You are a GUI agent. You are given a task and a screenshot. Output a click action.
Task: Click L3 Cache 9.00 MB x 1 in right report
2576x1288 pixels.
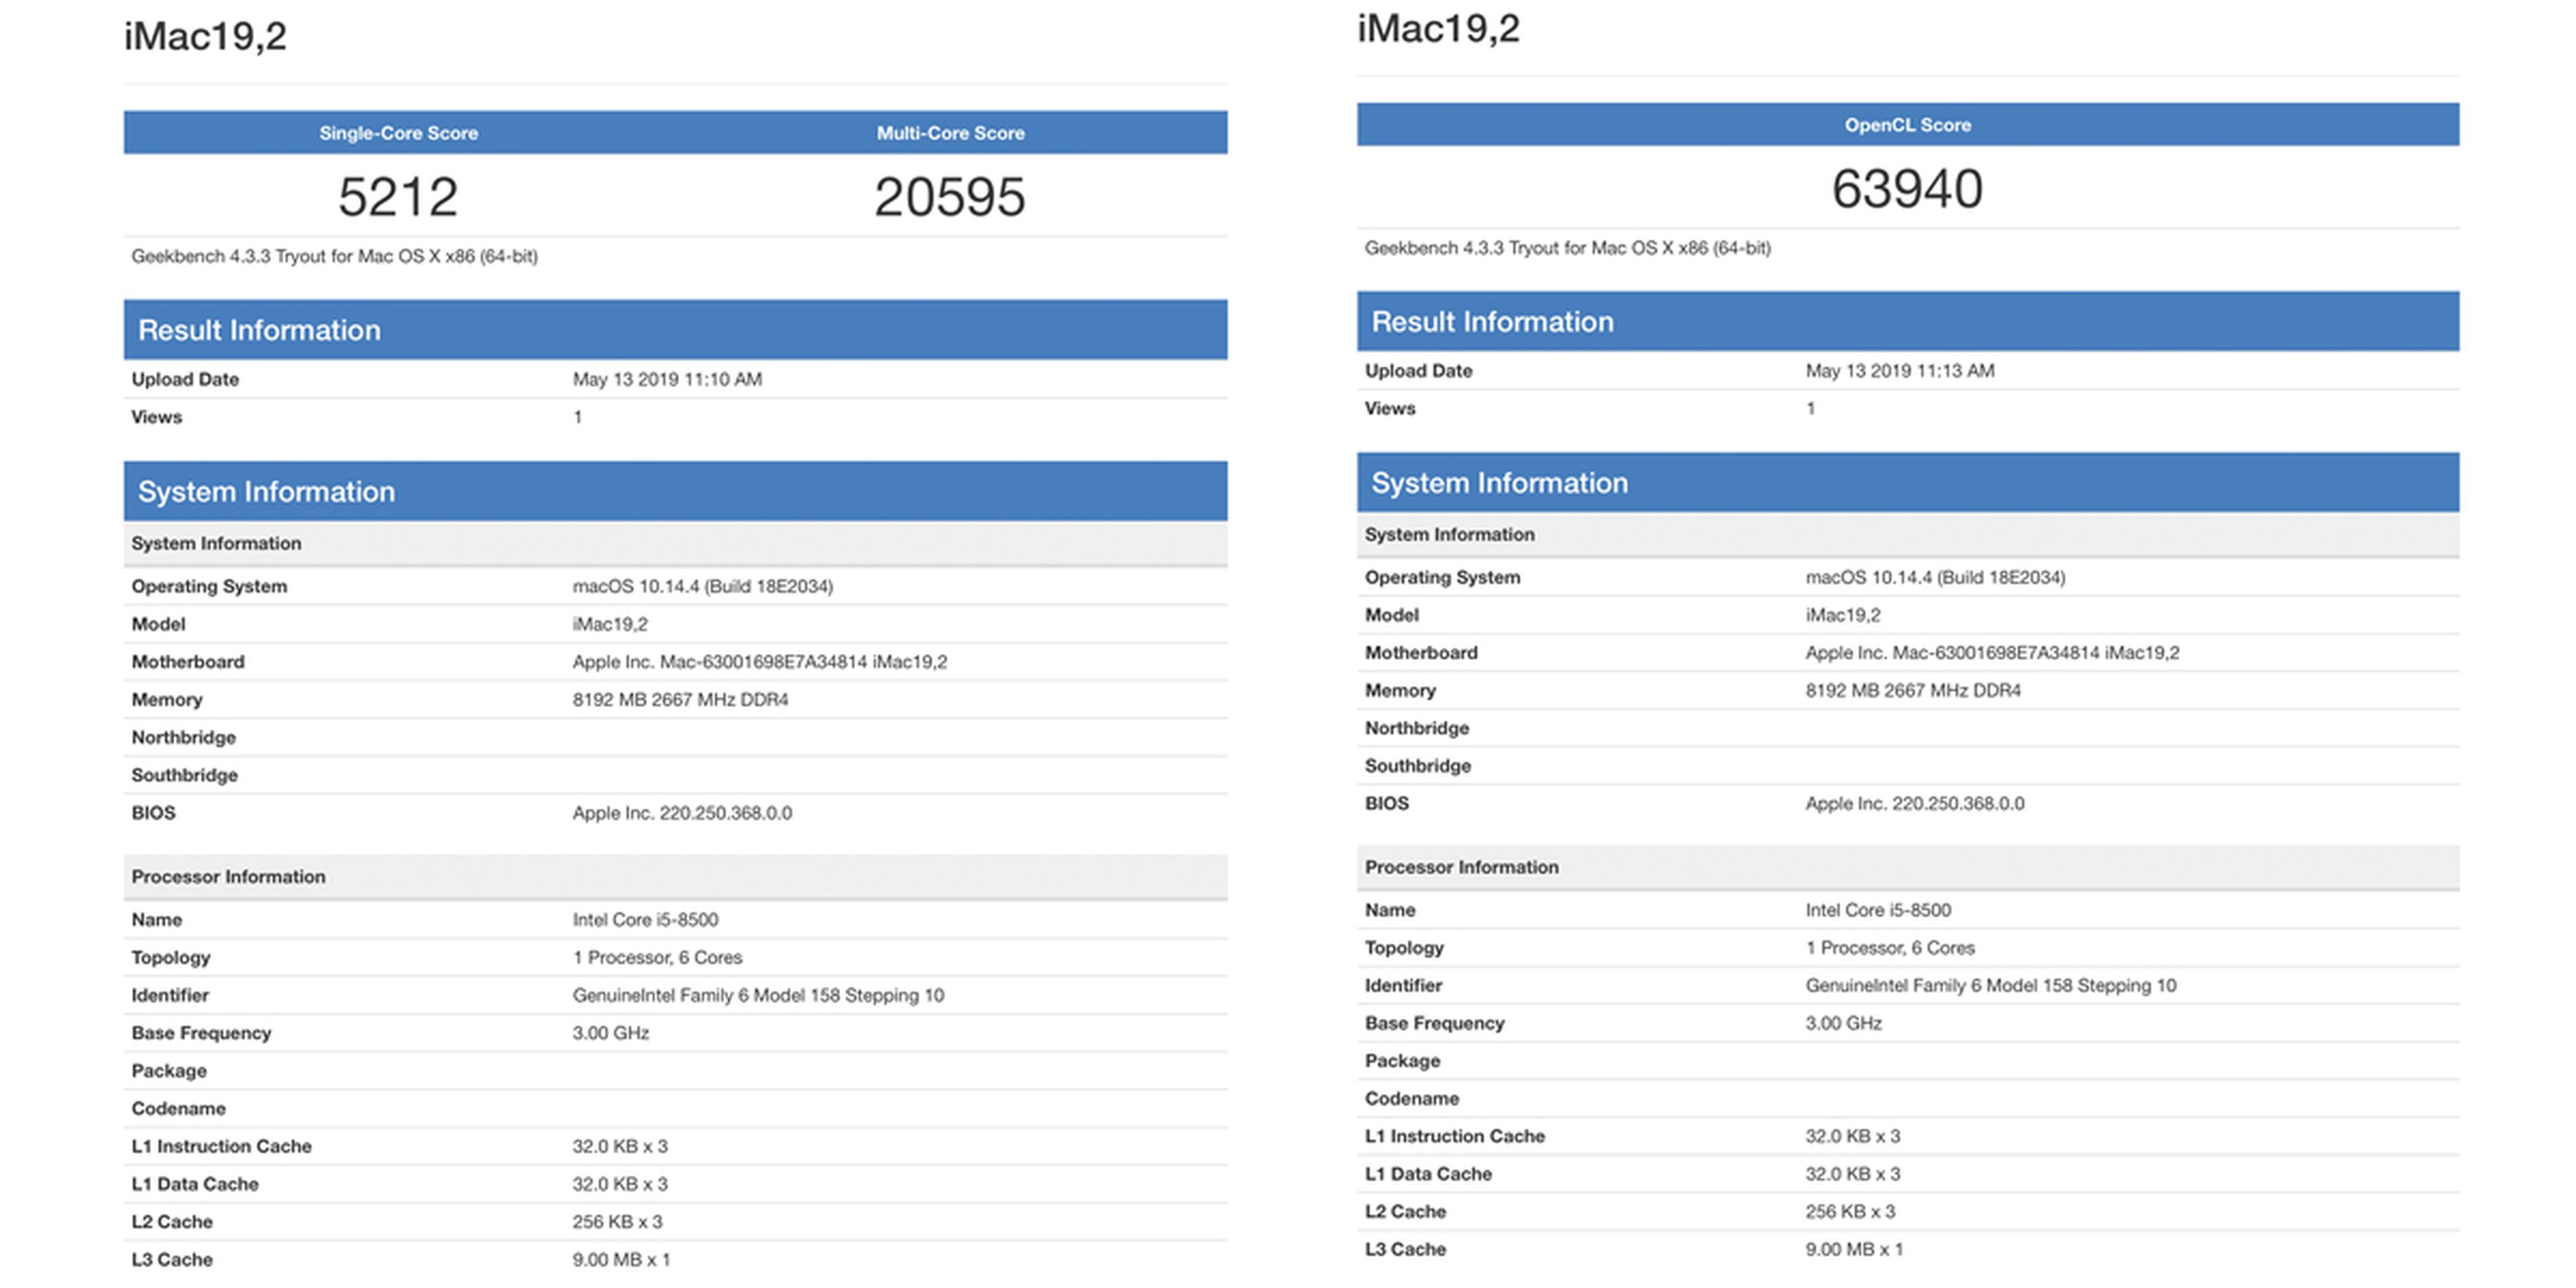1854,1250
